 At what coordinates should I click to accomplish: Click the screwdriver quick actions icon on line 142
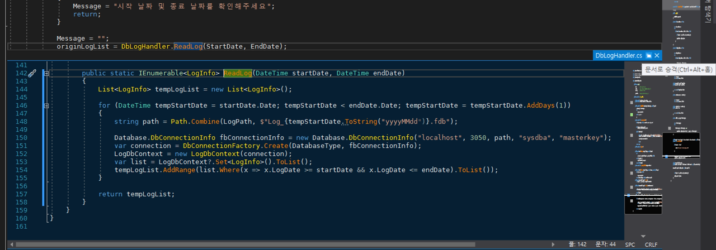pos(32,73)
